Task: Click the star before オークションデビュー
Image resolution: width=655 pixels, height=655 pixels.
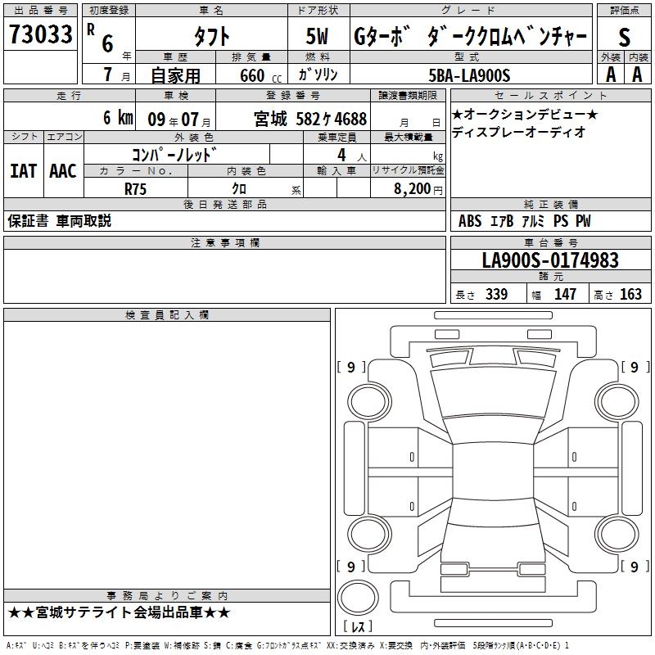Action: 457,114
